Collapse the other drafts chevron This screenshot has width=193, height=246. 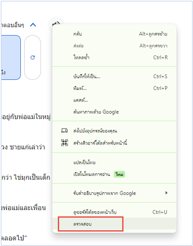click(33, 25)
